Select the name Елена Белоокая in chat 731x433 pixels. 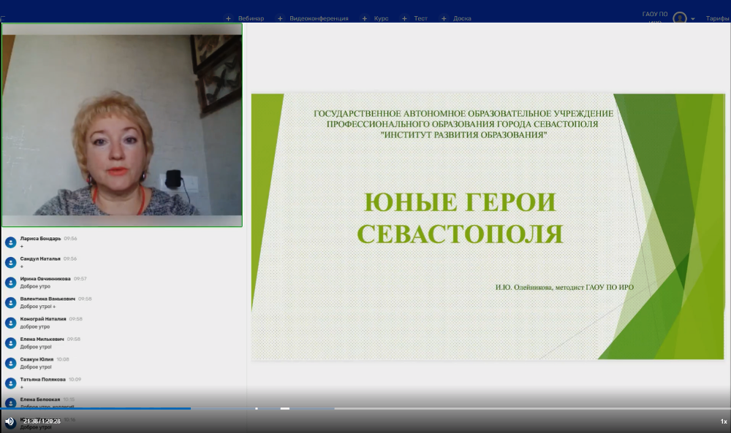point(40,399)
